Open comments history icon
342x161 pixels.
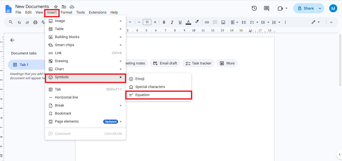click(x=267, y=8)
